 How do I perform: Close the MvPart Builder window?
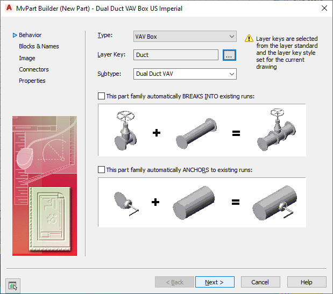[x=324, y=8]
